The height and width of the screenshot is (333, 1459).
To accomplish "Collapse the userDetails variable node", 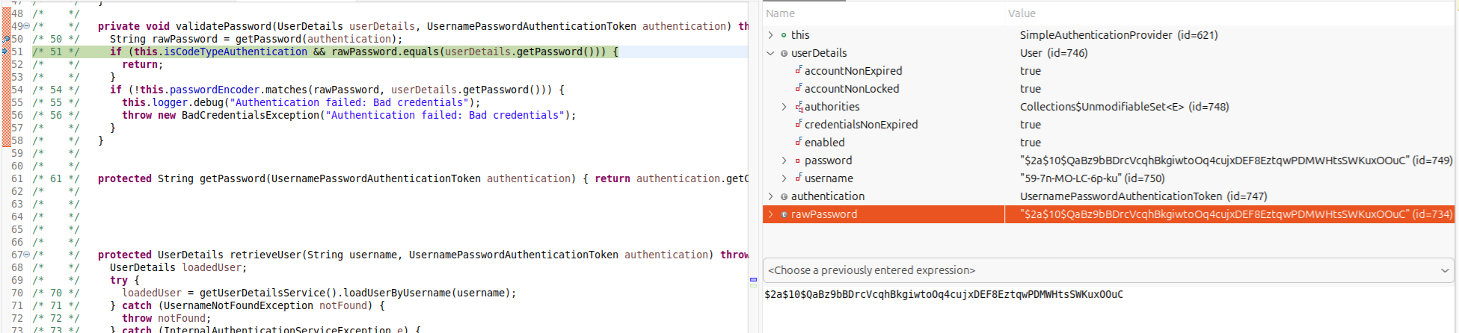I will tap(771, 53).
